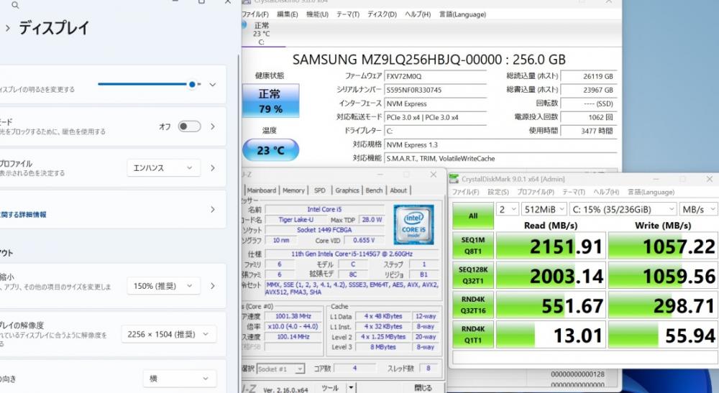This screenshot has height=393, width=719.
Task: Click the firmware field FXV72M0Q
Action: click(435, 76)
